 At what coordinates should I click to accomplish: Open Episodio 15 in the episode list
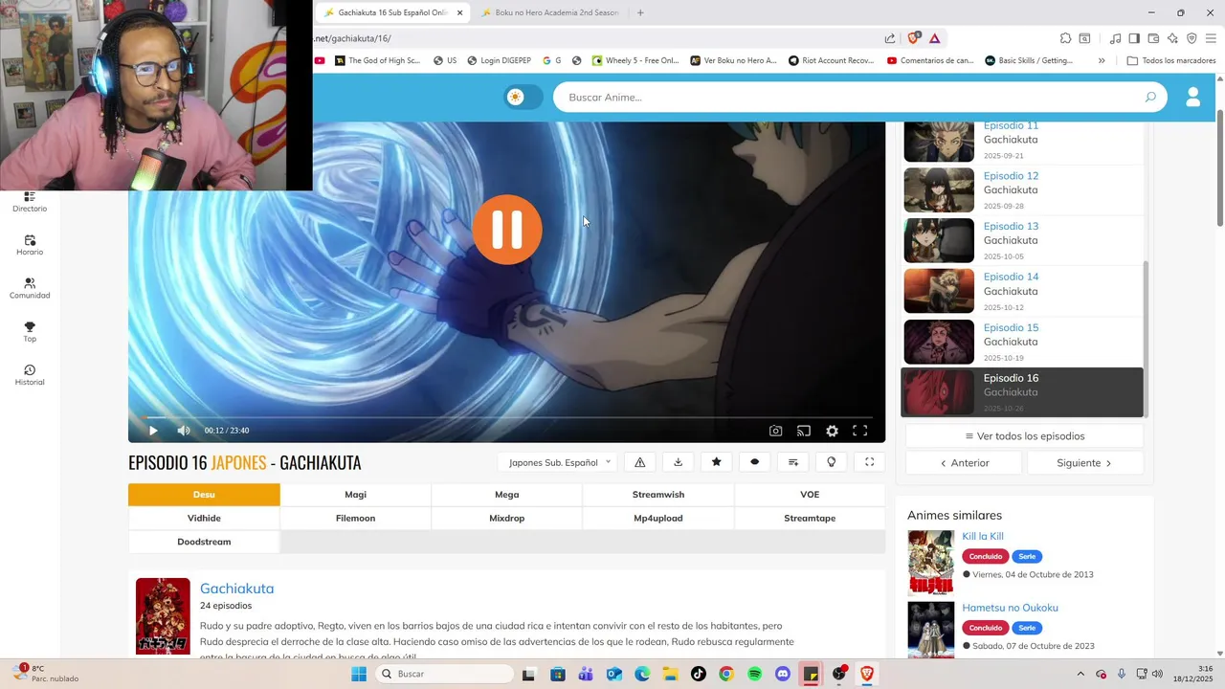coord(1022,342)
